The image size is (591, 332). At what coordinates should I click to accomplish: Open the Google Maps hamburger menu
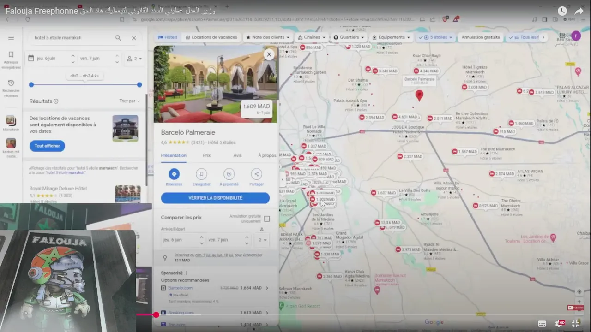(x=11, y=38)
